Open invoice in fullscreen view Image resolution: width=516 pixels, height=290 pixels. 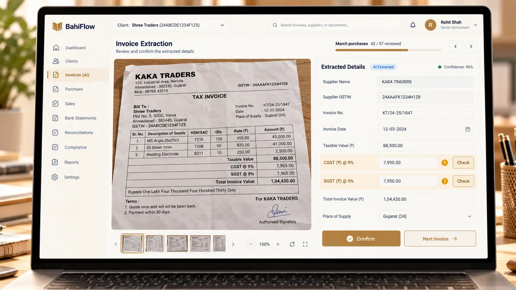[x=305, y=244]
